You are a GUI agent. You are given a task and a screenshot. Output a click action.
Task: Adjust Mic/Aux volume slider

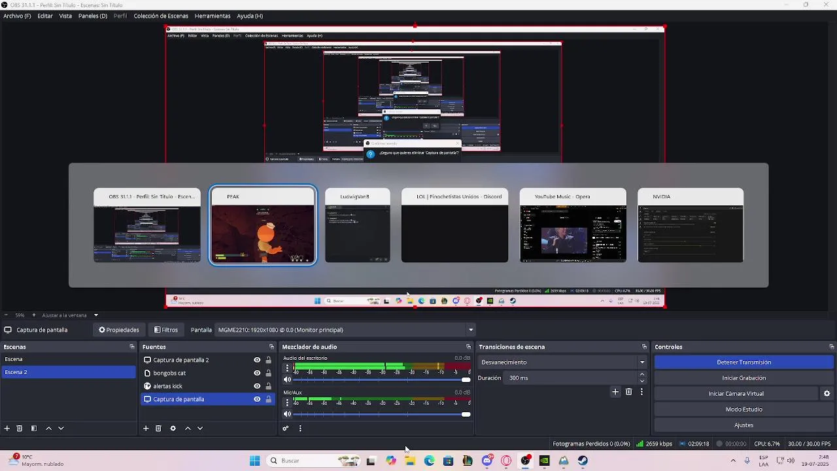tap(382, 414)
